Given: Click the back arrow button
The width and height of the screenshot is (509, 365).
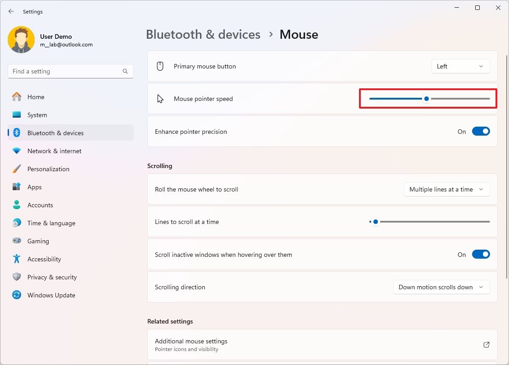Looking at the screenshot, I should click(11, 11).
